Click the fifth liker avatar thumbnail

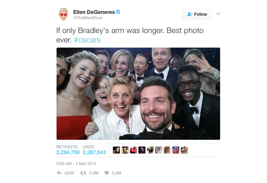[x=150, y=150]
